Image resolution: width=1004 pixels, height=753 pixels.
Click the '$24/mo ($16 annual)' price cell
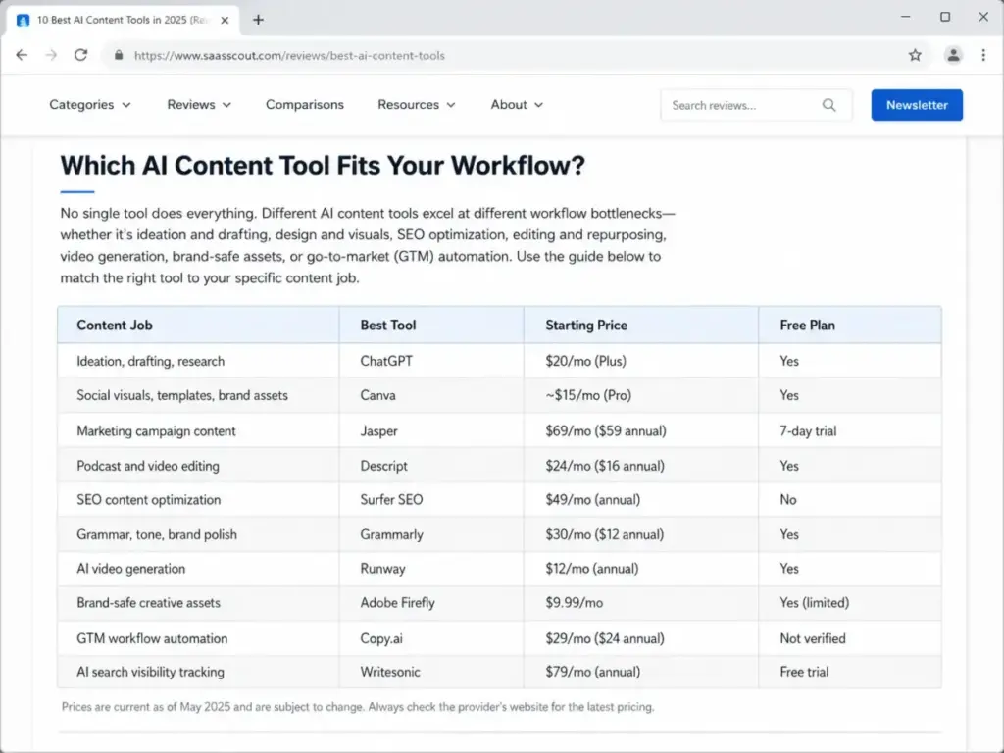point(641,466)
